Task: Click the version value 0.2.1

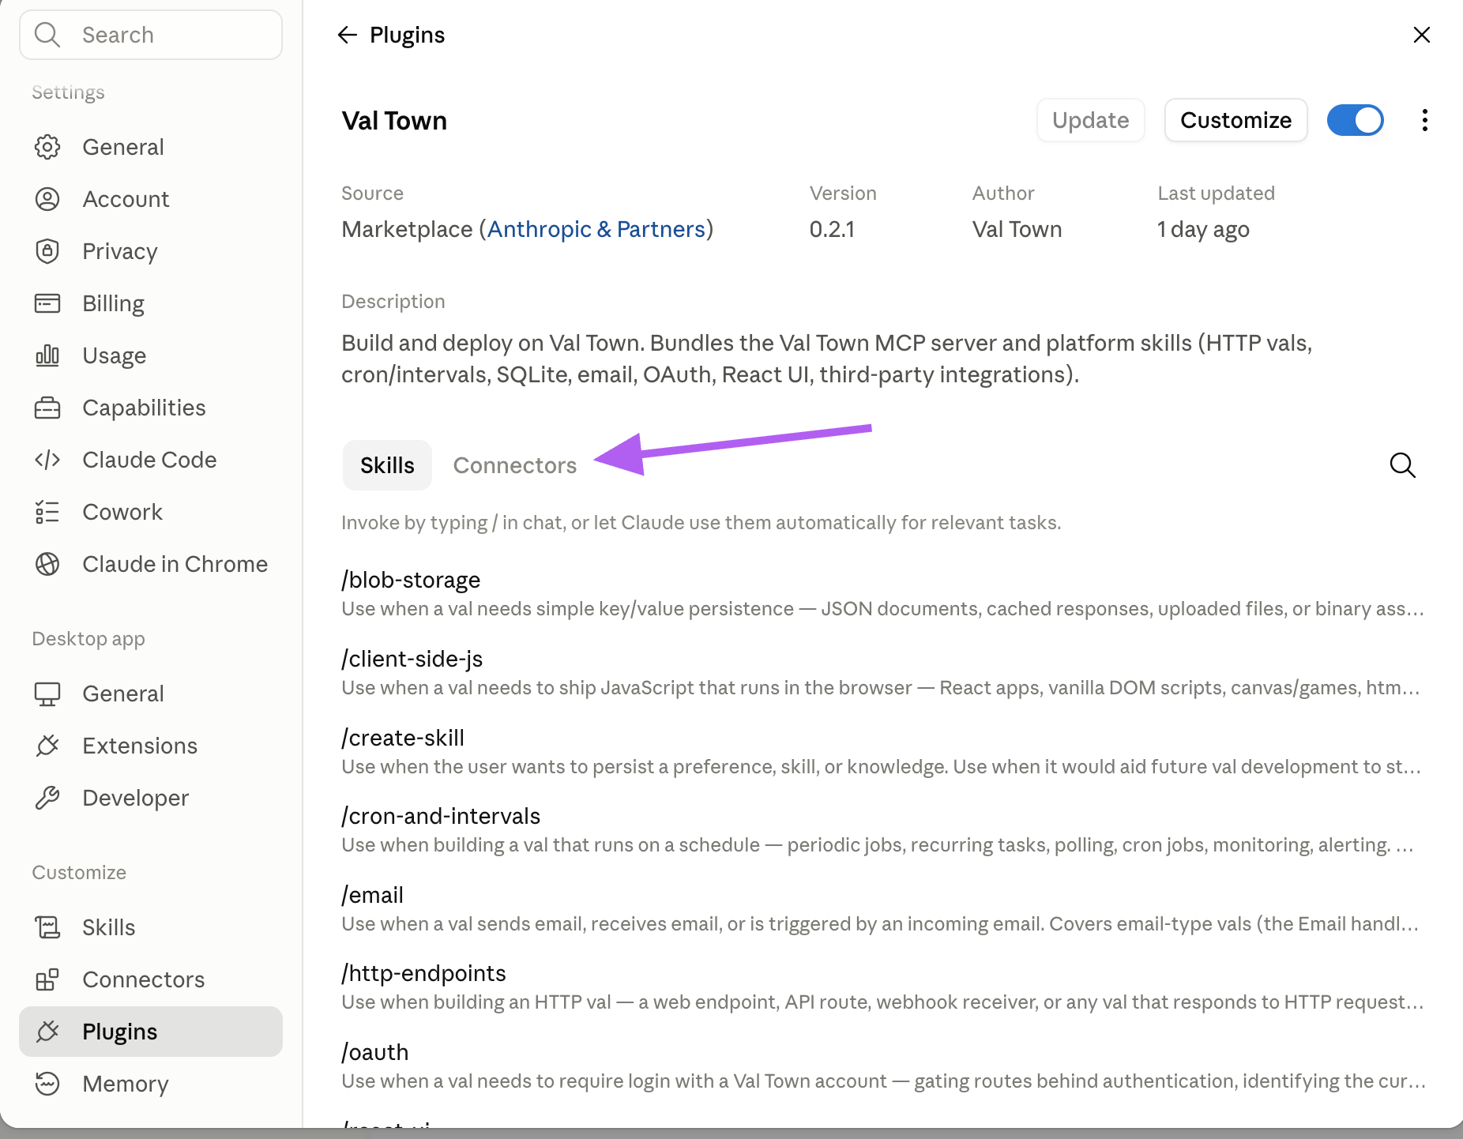Action: point(832,229)
